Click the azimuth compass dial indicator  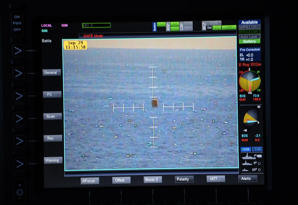pyautogui.click(x=250, y=81)
